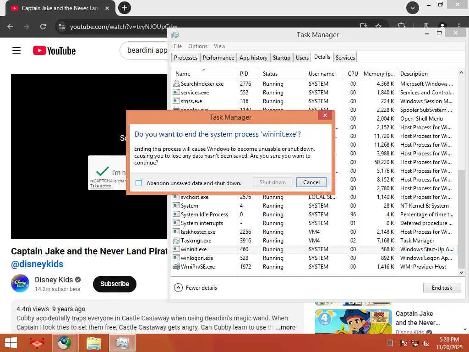Click Cancel in the wininit.exe dialog
The width and height of the screenshot is (469, 352).
click(x=311, y=182)
